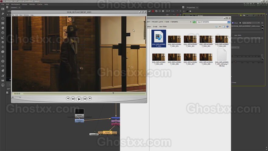Image resolution: width=268 pixels, height=151 pixels.
Task: Open the Color nodes wheel icon
Action: 3,28
